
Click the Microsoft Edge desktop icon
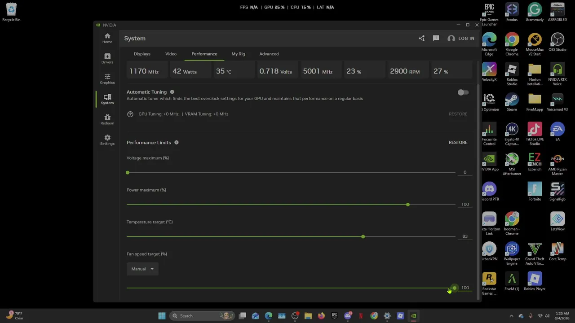pyautogui.click(x=489, y=44)
